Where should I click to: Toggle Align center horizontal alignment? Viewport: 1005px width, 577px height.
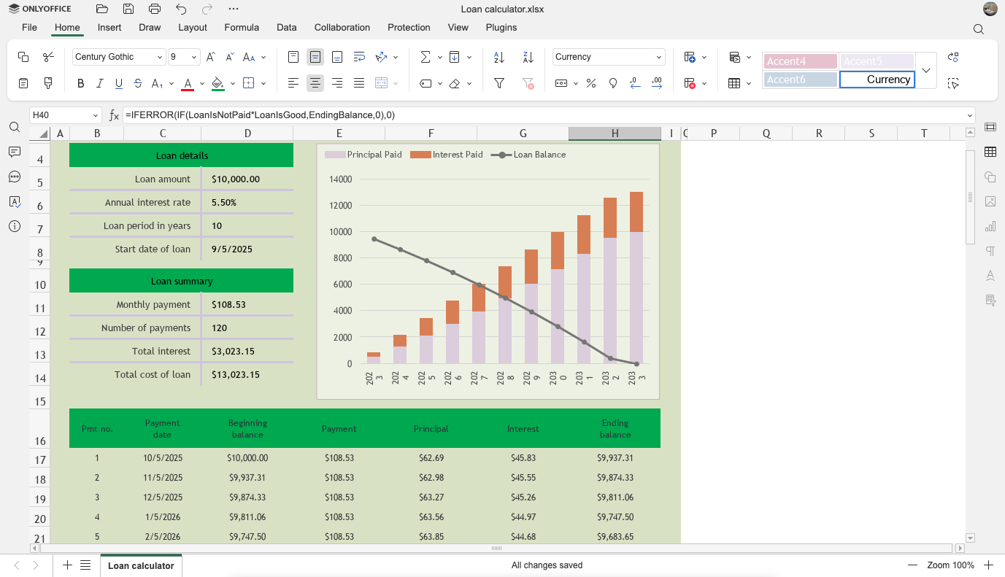point(315,83)
